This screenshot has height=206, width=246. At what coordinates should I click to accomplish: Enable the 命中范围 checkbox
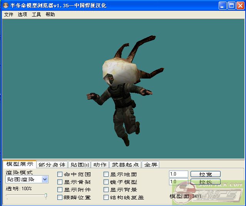(60, 174)
